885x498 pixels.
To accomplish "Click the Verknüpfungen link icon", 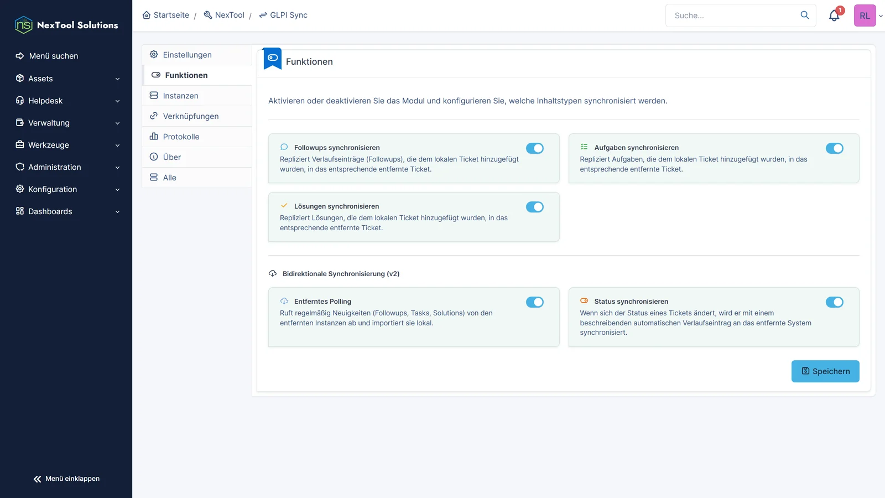I will (x=154, y=116).
